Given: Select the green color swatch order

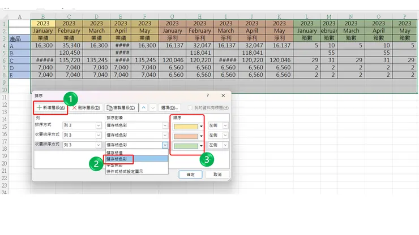Looking at the screenshot, I should click(186, 146).
